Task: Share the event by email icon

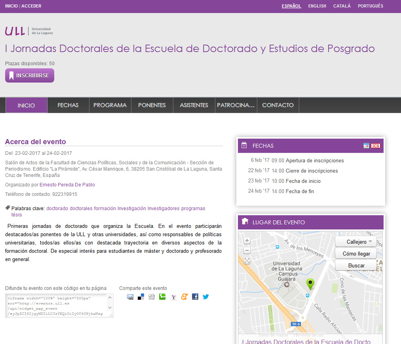Action: tap(130, 297)
